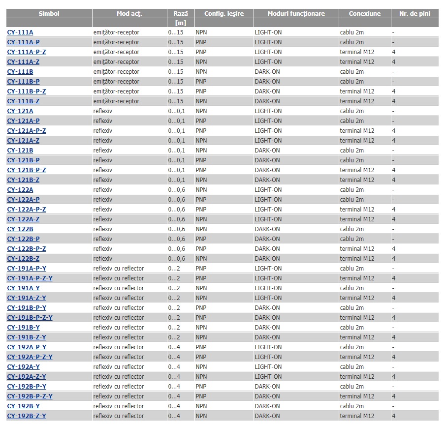This screenshot has width=447, height=424.
Task: Open the CY-192A-Y link
Action: click(23, 367)
